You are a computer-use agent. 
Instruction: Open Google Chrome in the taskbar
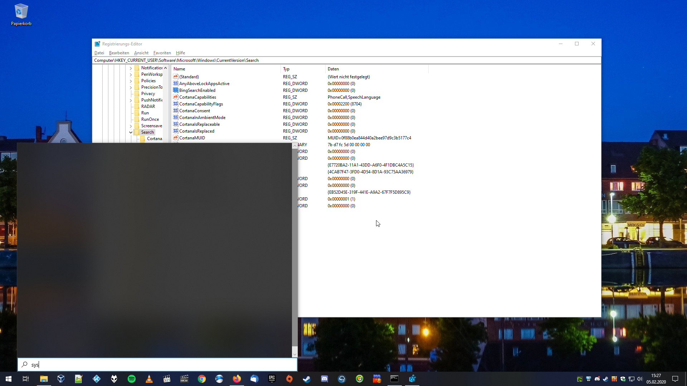[202, 379]
